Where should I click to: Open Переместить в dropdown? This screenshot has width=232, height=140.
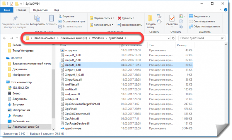102,18
